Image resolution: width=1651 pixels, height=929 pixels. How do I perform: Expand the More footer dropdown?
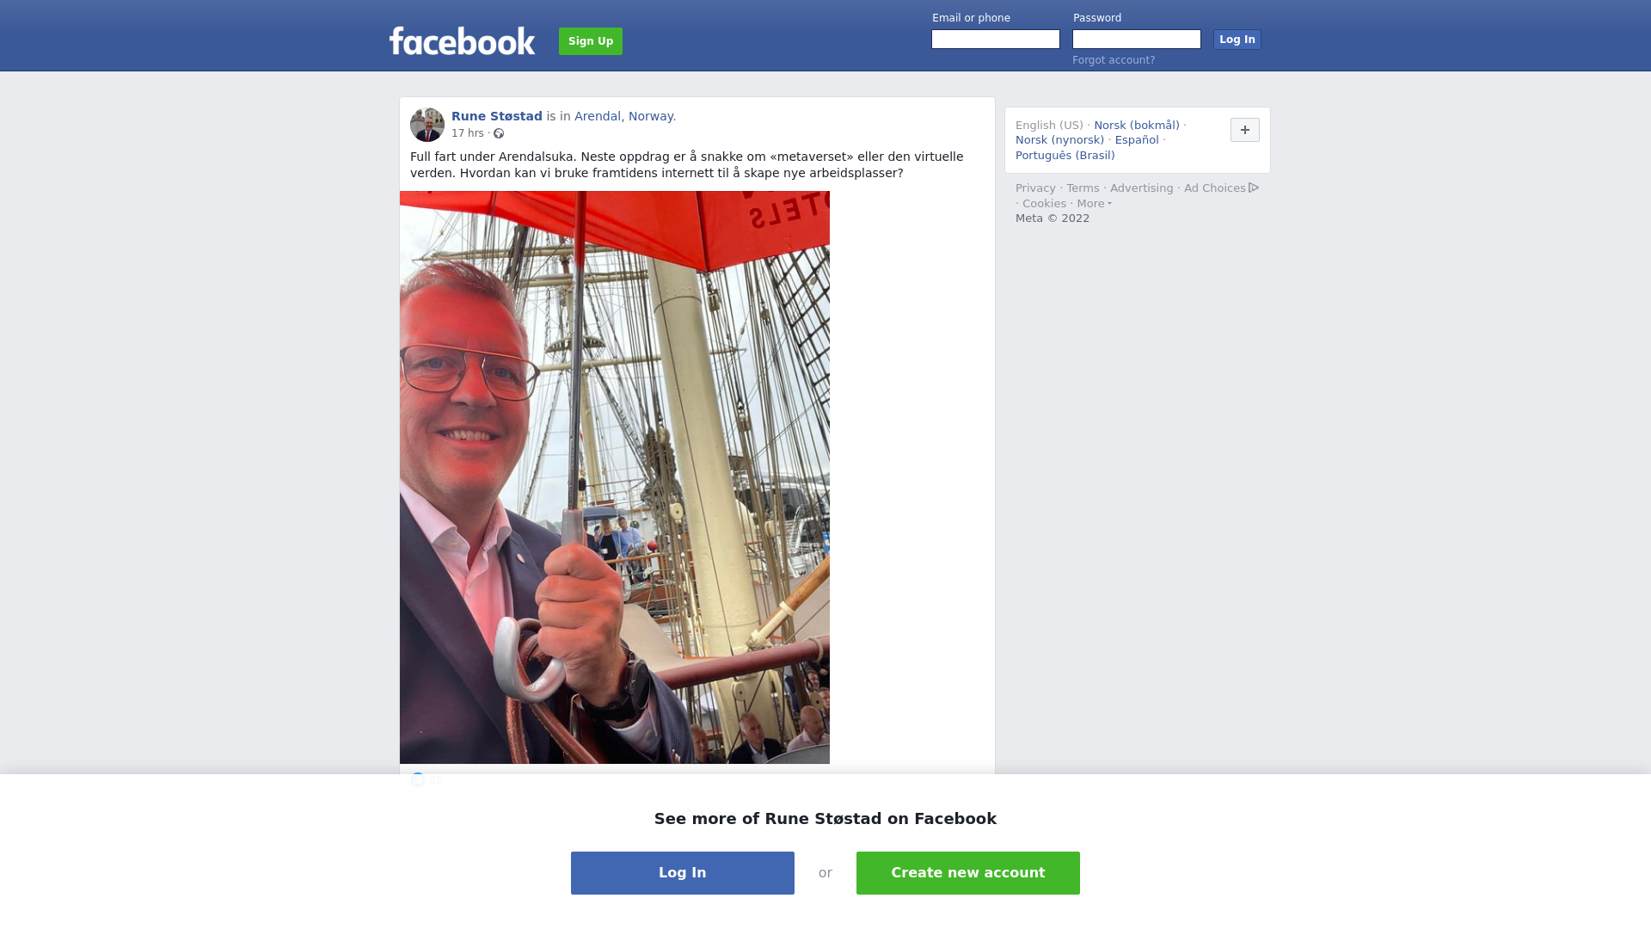pyautogui.click(x=1094, y=204)
